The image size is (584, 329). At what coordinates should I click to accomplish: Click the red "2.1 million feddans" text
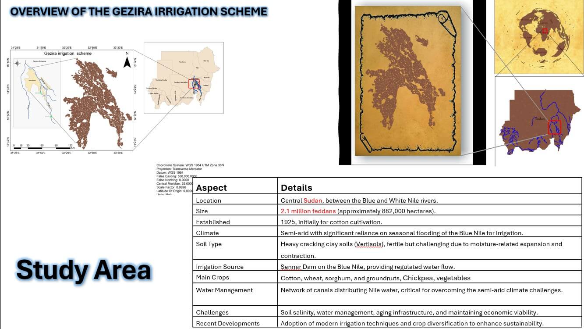pos(308,211)
